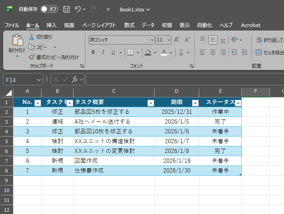Select cell containing 仕様書作成
The image size is (284, 214).
[113, 171]
